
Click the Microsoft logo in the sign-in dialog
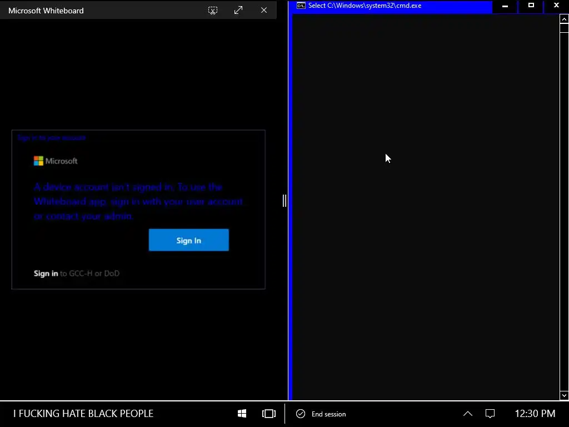click(x=56, y=161)
